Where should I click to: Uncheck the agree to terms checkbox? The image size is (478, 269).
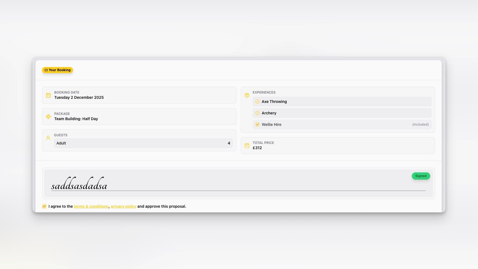coord(44,206)
